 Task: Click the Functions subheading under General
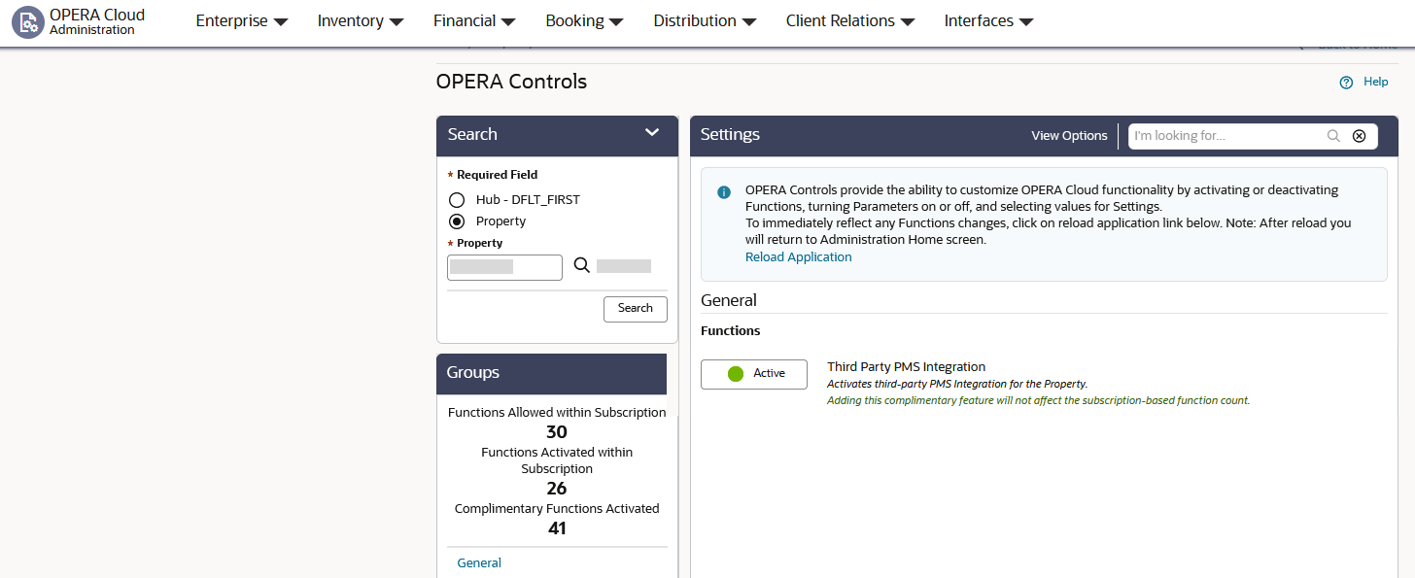(730, 331)
